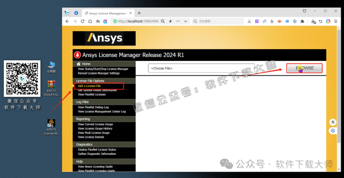Open the purple notes extension icon
The image size is (344, 178).
257,21
